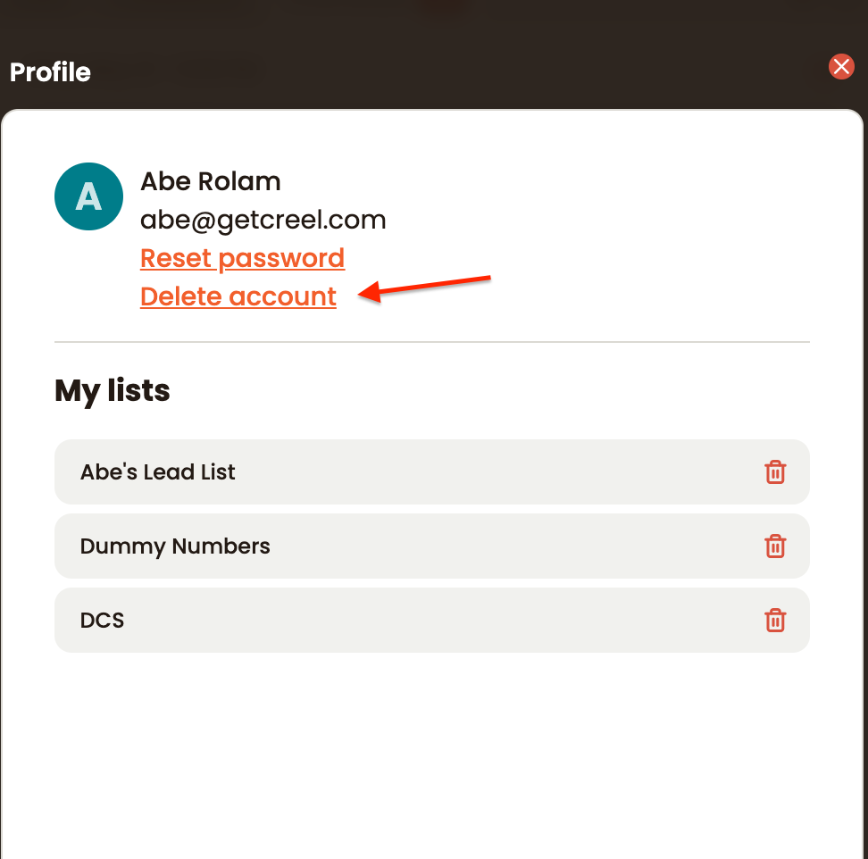Close the Profile panel with red X
Image resolution: width=868 pixels, height=859 pixels.
[841, 67]
